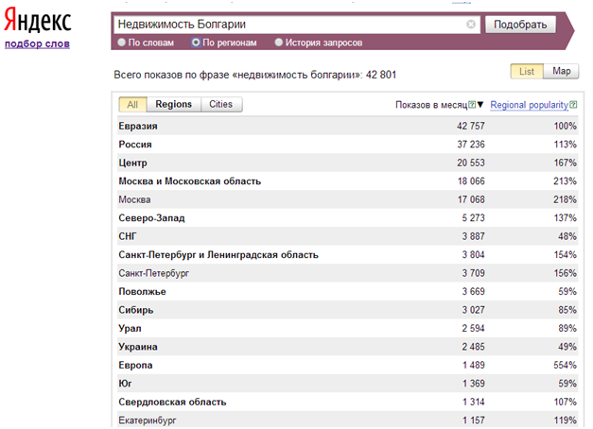
Task: Select the Украина row
Action: (347, 347)
